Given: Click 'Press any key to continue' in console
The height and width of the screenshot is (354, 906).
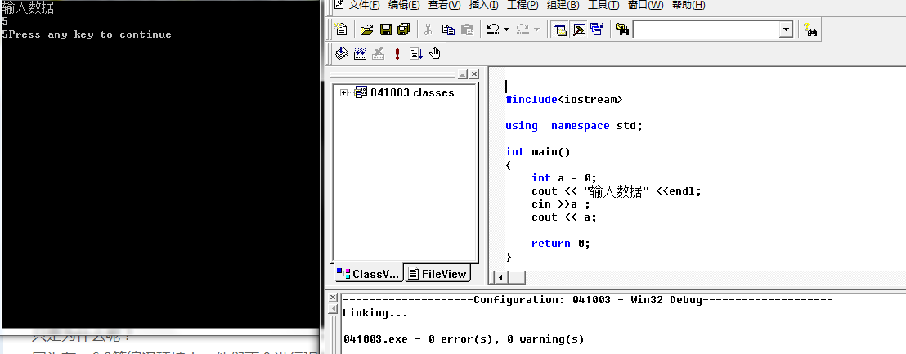Looking at the screenshot, I should (90, 34).
